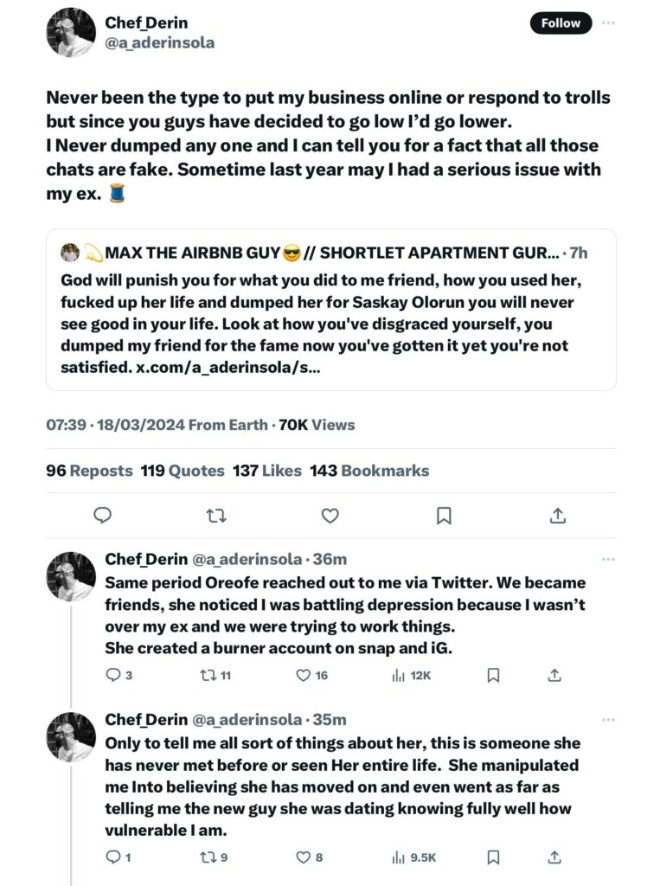View the 119 Quotes list
Image resolution: width=660 pixels, height=886 pixels.
pyautogui.click(x=183, y=471)
